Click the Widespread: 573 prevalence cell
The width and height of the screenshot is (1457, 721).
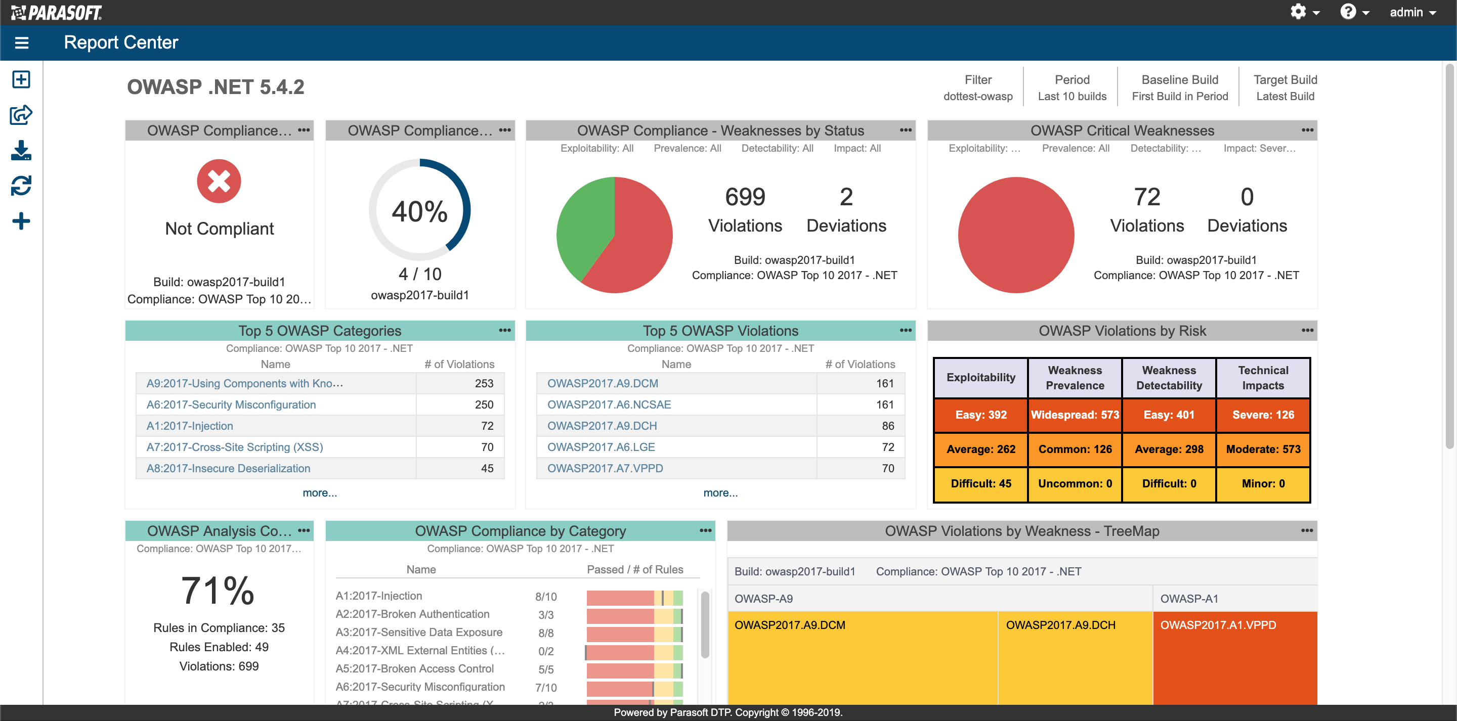[x=1075, y=415]
